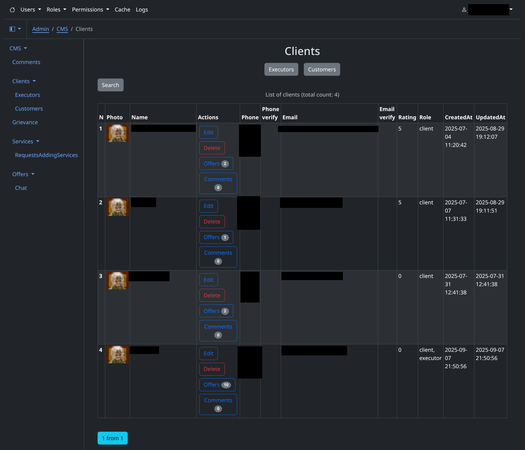
Task: Open the Users dropdown menu
Action: [x=31, y=10]
